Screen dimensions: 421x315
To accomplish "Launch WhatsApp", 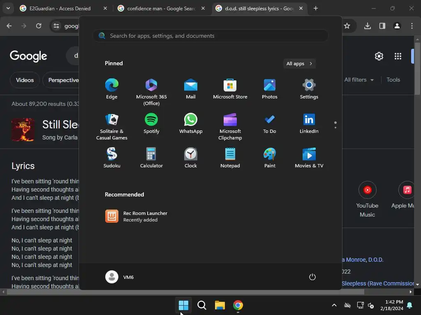I will [191, 123].
